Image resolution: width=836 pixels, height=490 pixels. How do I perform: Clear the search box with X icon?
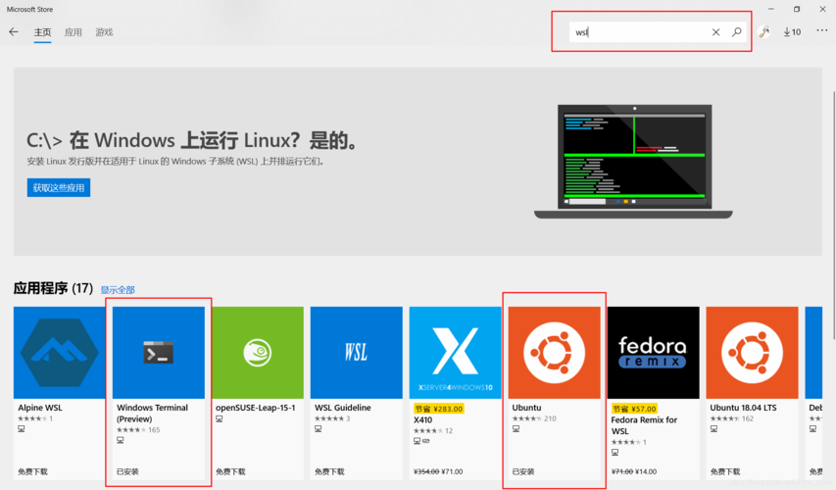(715, 32)
